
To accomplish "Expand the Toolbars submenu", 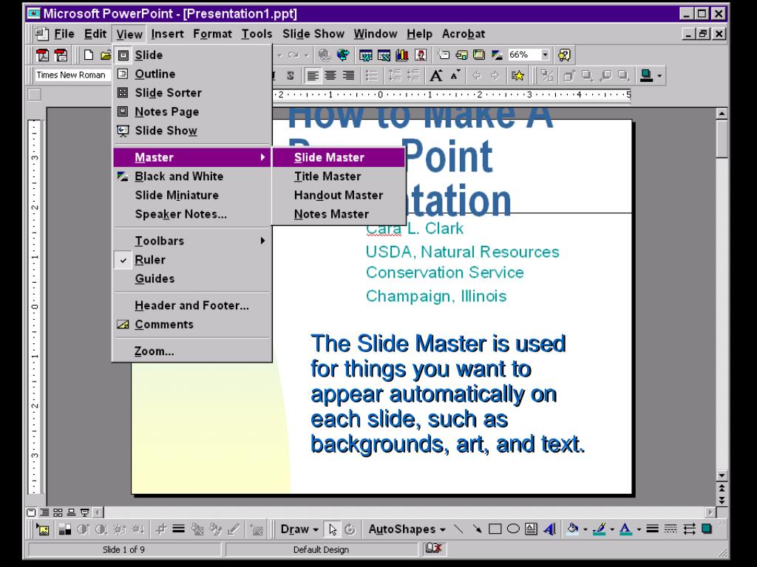I will (x=191, y=241).
